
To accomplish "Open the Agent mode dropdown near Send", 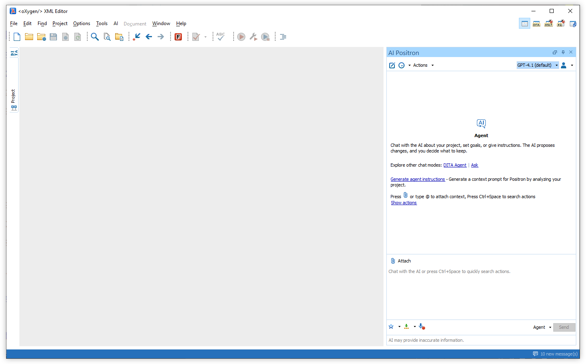I will point(542,327).
